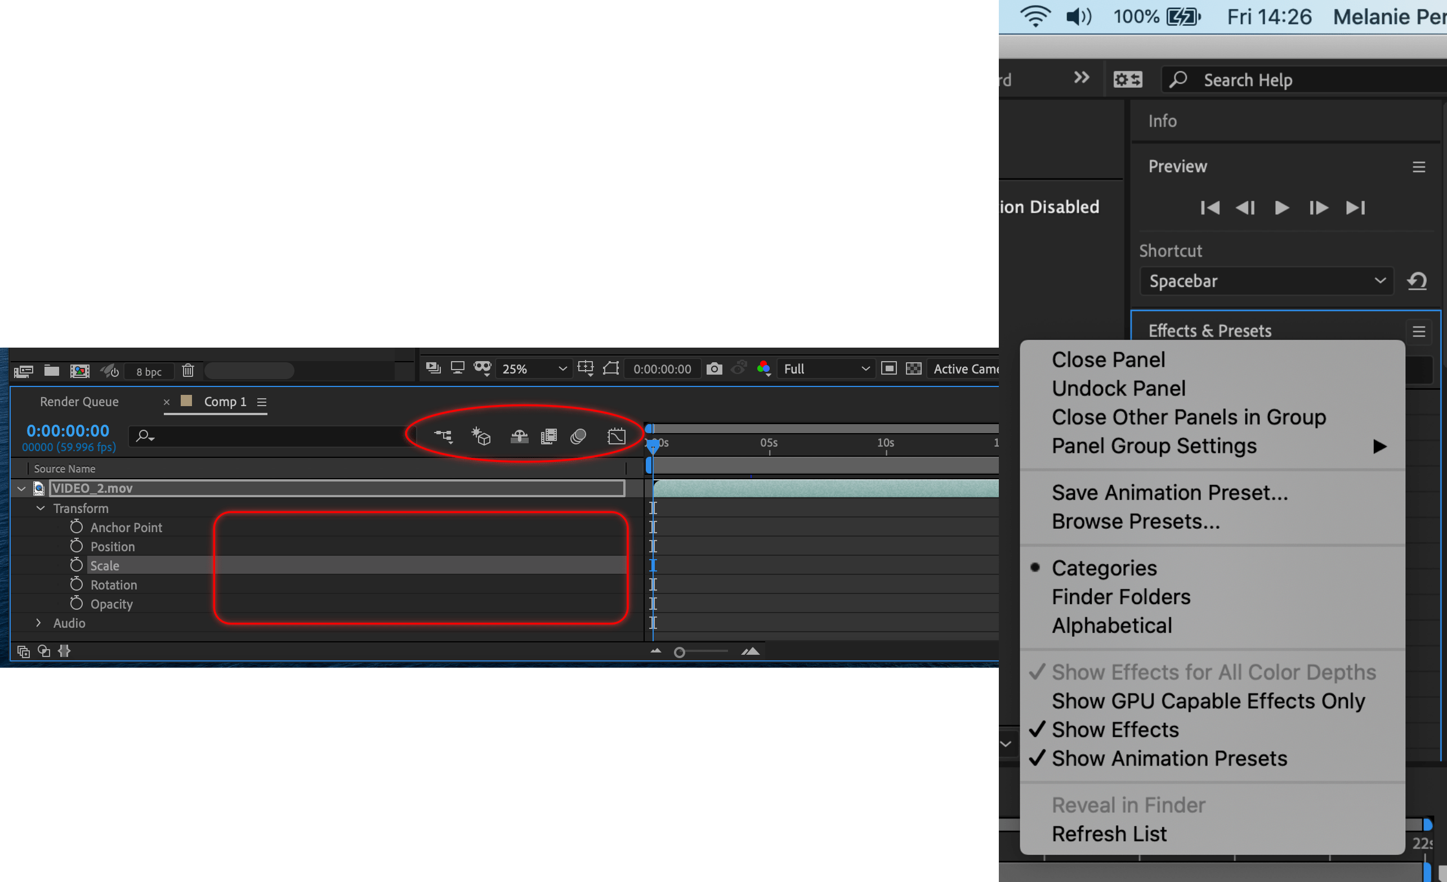The width and height of the screenshot is (1447, 882).
Task: Select the Region of Interest tool
Action: [611, 368]
